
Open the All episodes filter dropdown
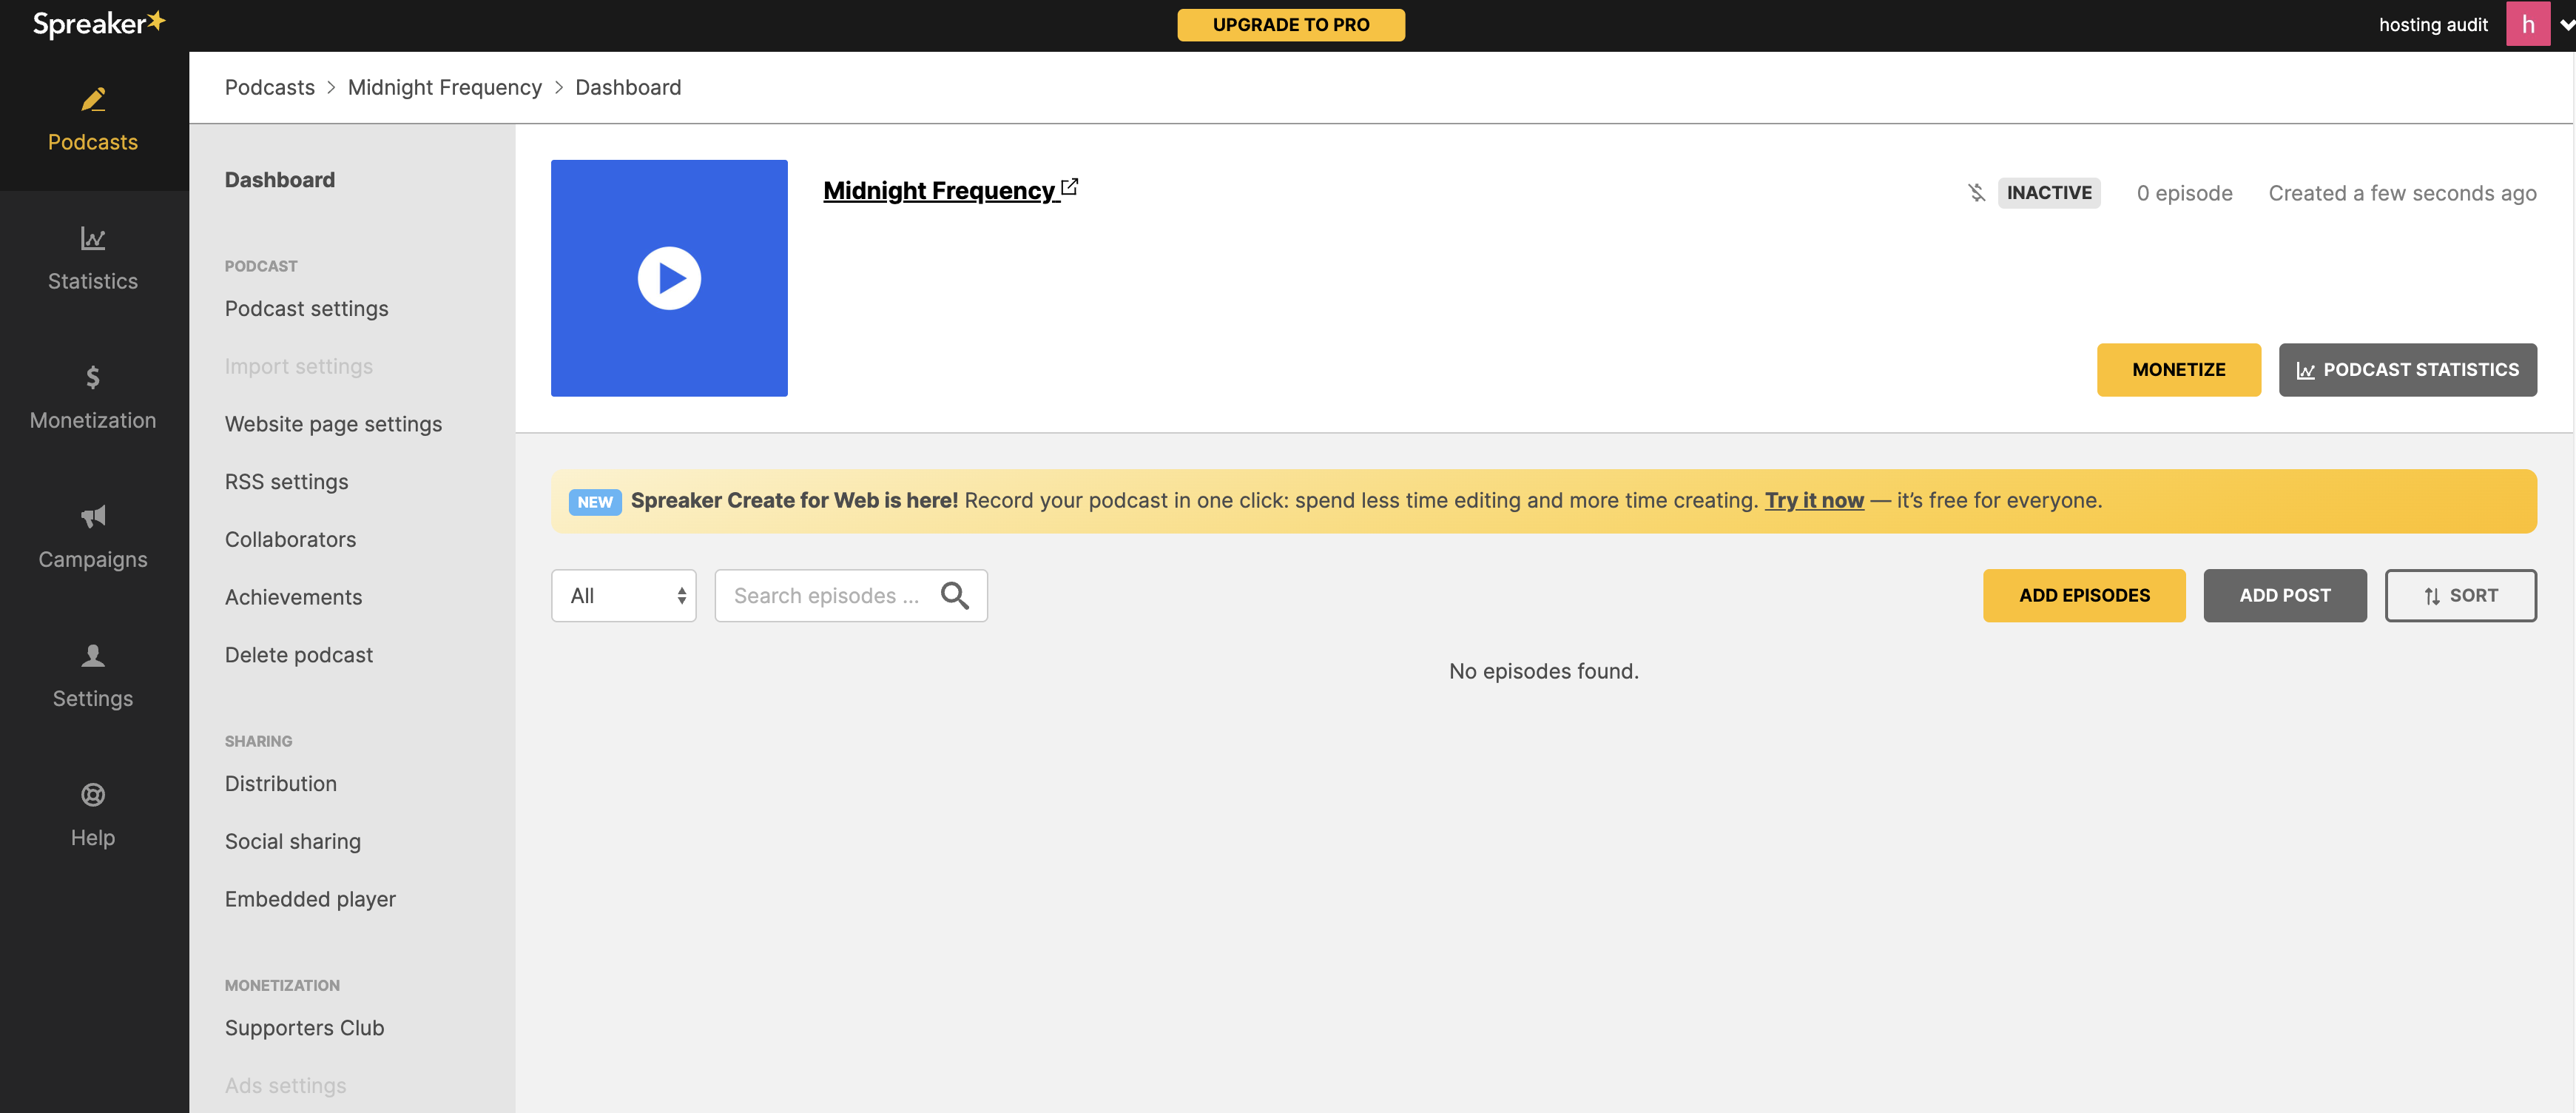pyautogui.click(x=623, y=596)
